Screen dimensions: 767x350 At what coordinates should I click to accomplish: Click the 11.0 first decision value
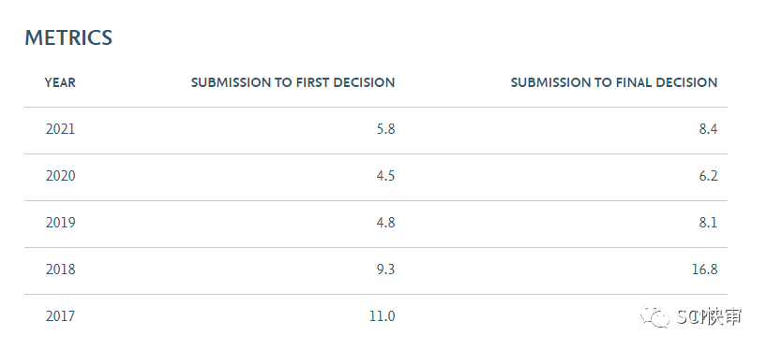382,316
